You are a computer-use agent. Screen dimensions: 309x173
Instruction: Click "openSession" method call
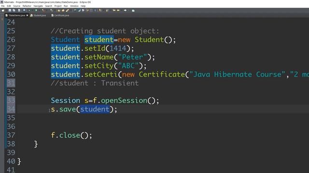(x=124, y=100)
